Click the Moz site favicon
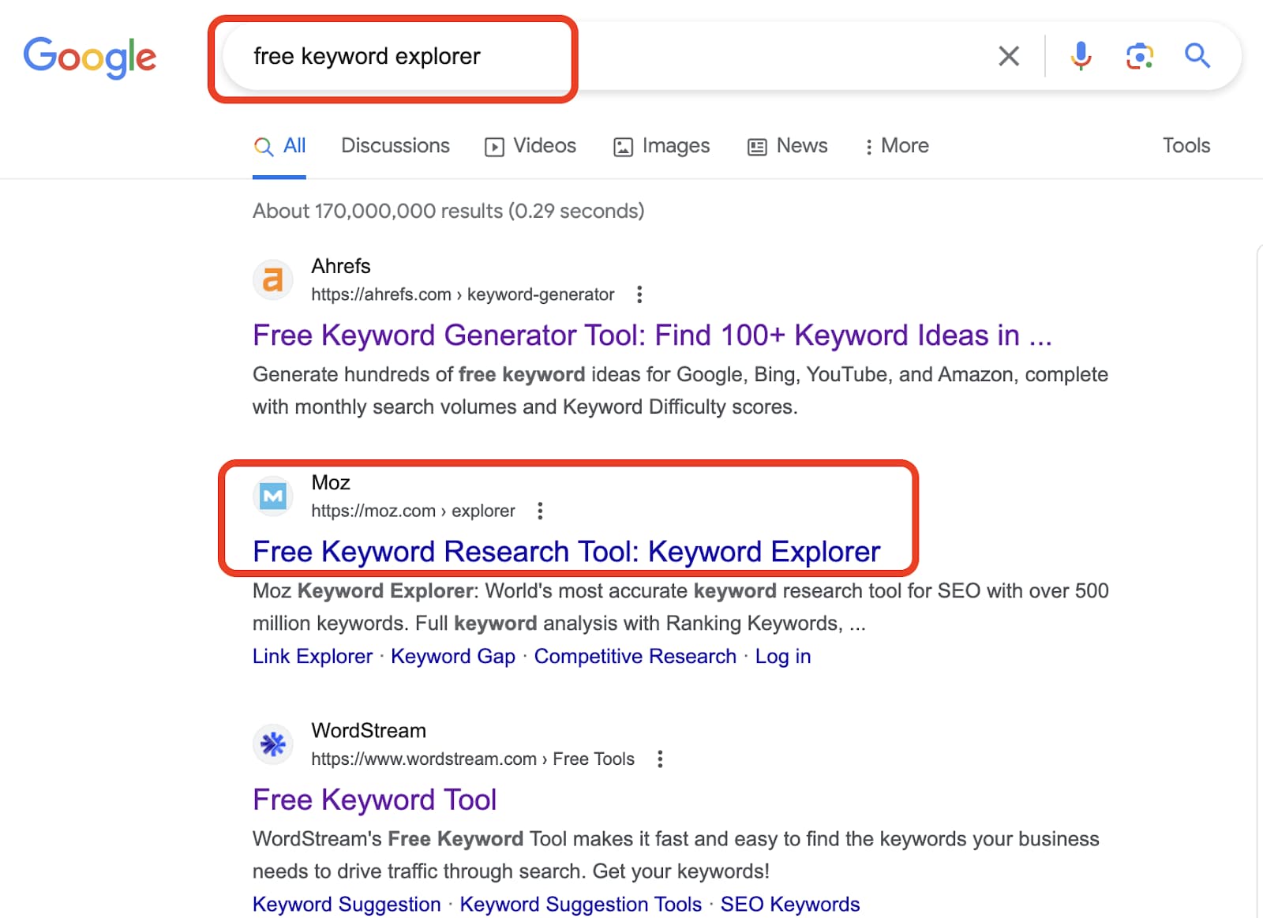This screenshot has width=1263, height=918. coord(272,496)
